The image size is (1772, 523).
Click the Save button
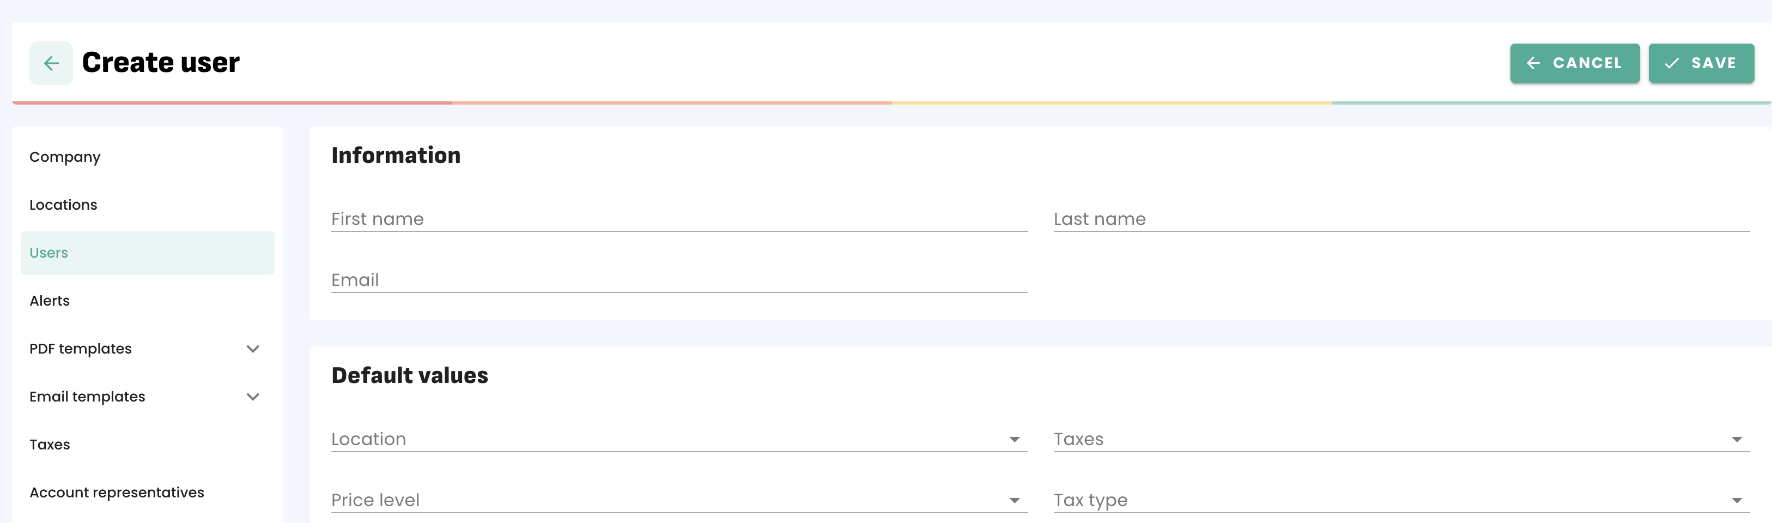[x=1701, y=63]
